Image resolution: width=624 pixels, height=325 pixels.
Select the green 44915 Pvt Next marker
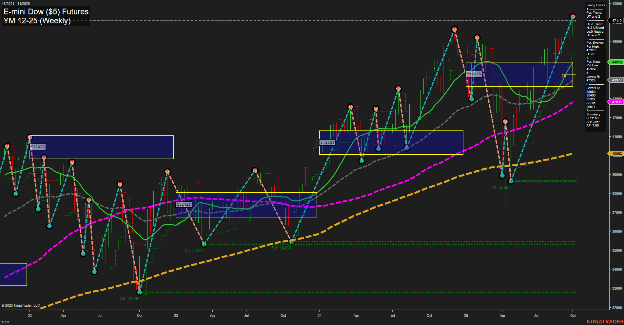(616, 62)
